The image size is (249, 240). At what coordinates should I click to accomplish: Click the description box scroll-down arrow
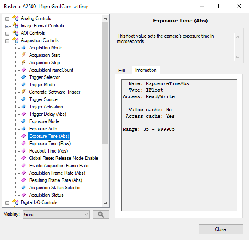tap(238, 58)
